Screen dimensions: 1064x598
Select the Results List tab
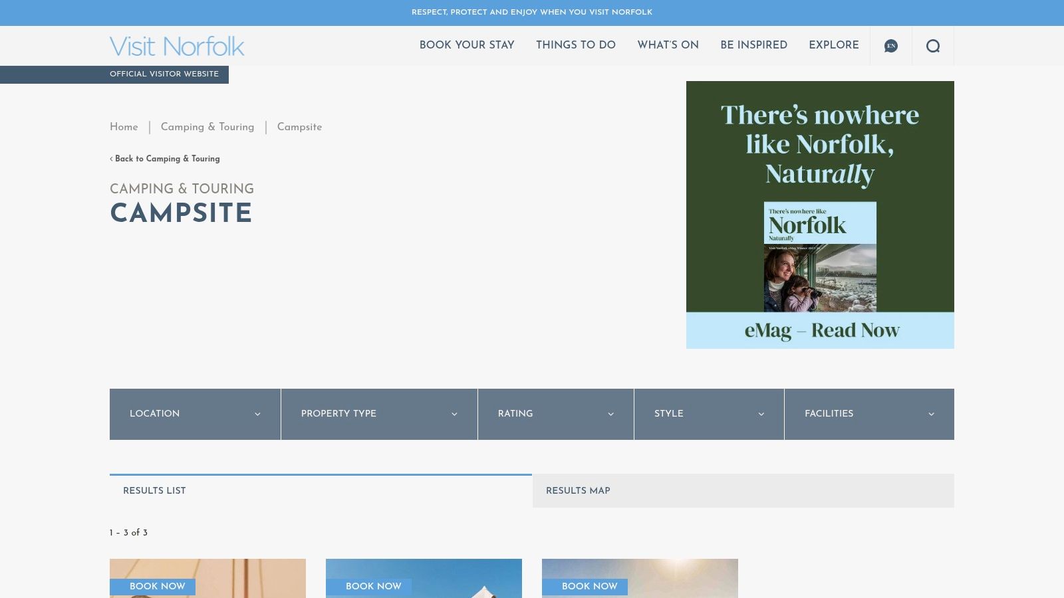pos(154,491)
